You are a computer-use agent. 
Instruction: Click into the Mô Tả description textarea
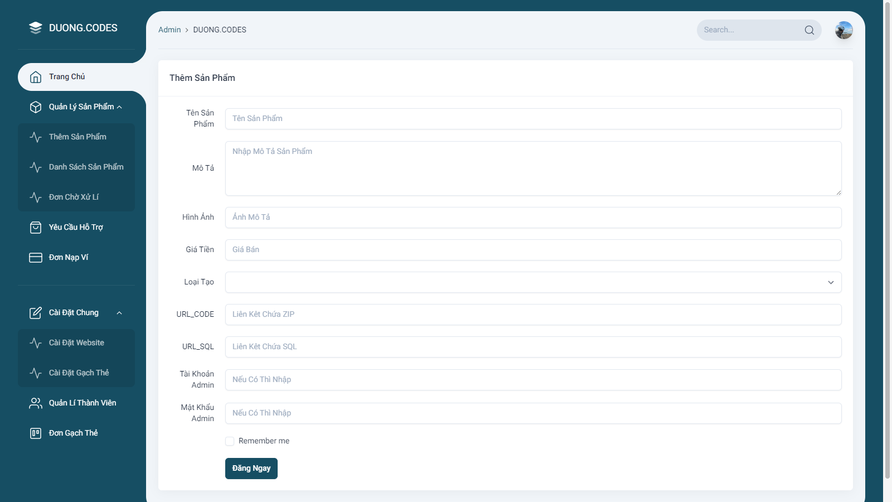coord(533,168)
